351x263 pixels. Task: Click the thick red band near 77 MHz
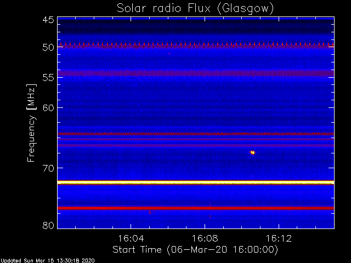tap(196, 208)
